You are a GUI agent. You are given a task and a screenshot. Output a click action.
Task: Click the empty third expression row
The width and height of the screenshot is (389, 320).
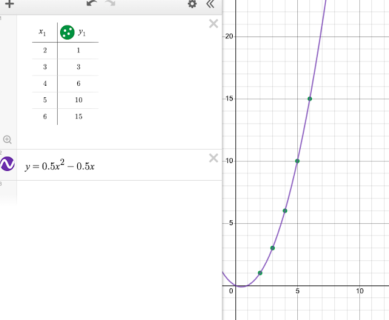(x=119, y=193)
